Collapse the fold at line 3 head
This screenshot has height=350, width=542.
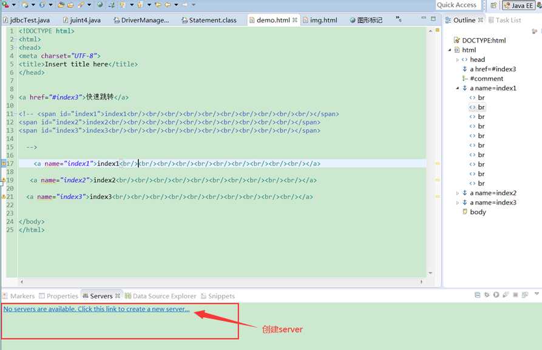pyautogui.click(x=16, y=48)
